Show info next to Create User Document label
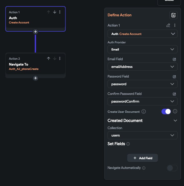The height and width of the screenshot is (186, 184). pos(144,111)
